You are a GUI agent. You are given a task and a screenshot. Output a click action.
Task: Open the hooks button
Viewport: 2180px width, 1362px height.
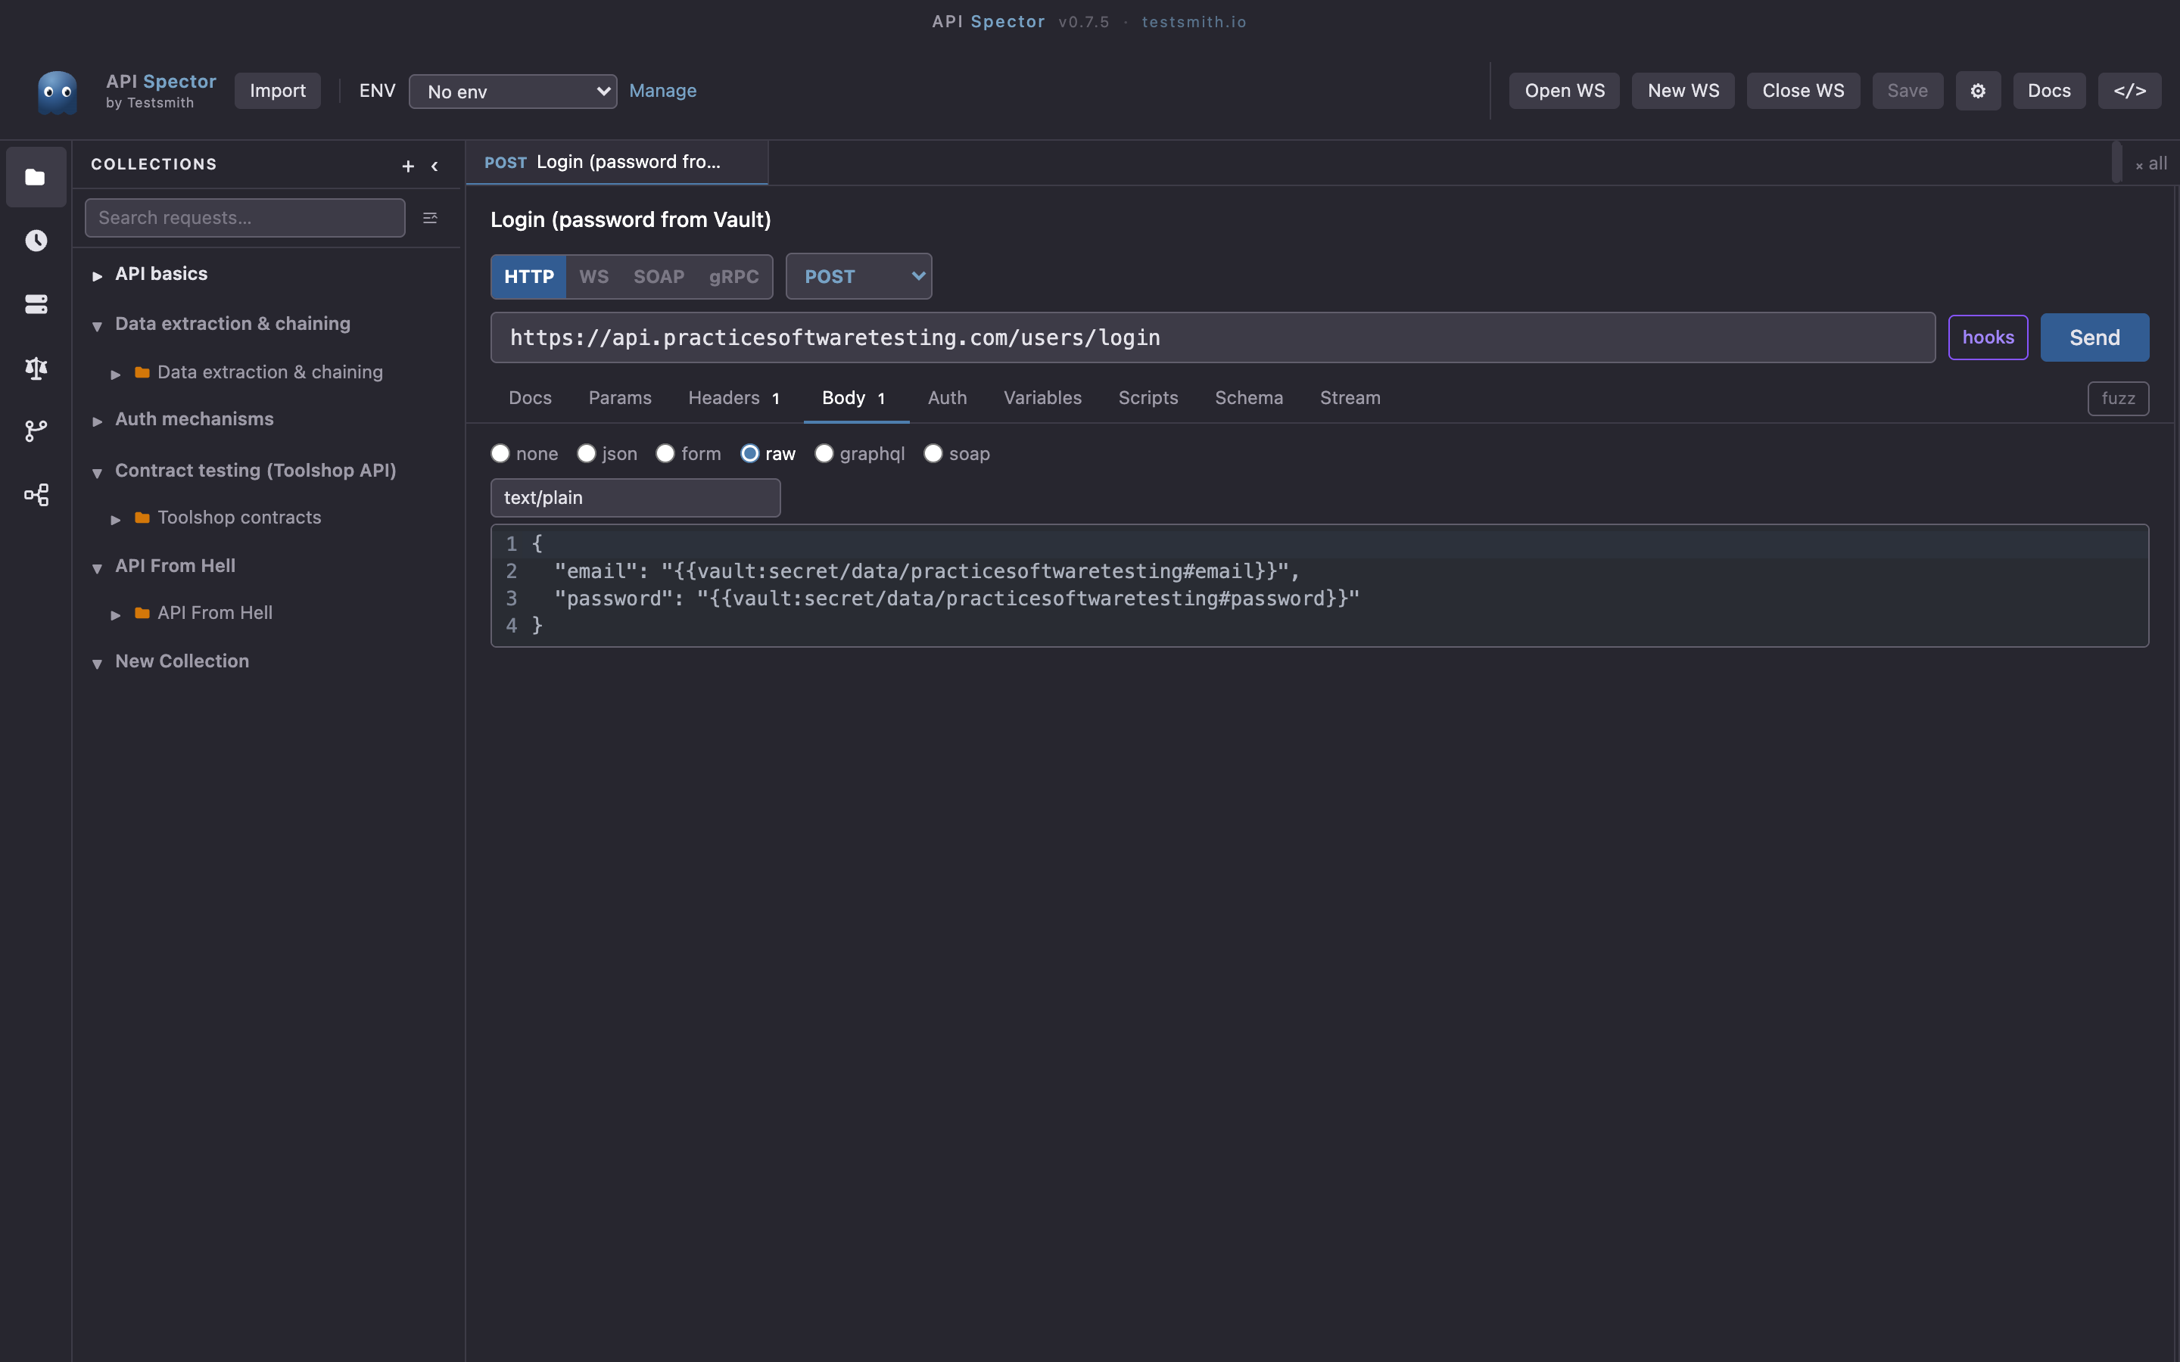click(1988, 337)
